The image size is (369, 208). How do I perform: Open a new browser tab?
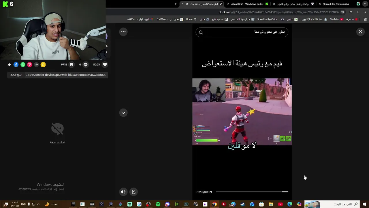tap(176, 4)
